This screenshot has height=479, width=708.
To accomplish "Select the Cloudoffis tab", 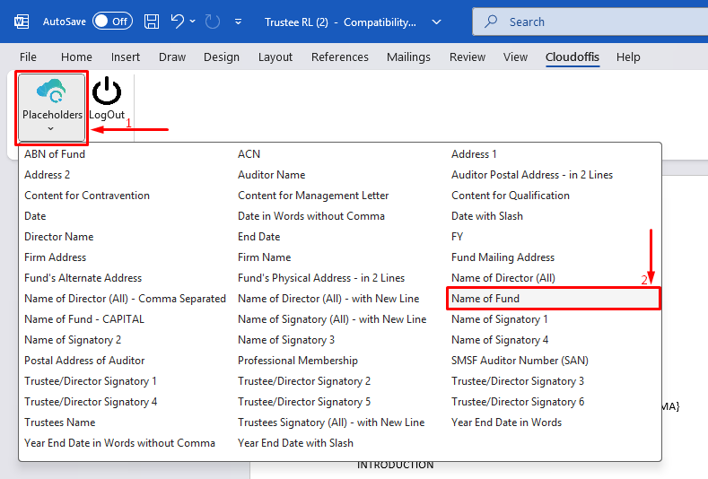I will 573,57.
